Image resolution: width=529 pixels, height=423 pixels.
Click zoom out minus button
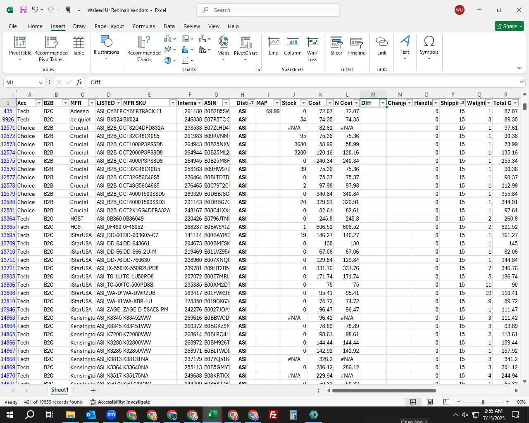(459, 402)
